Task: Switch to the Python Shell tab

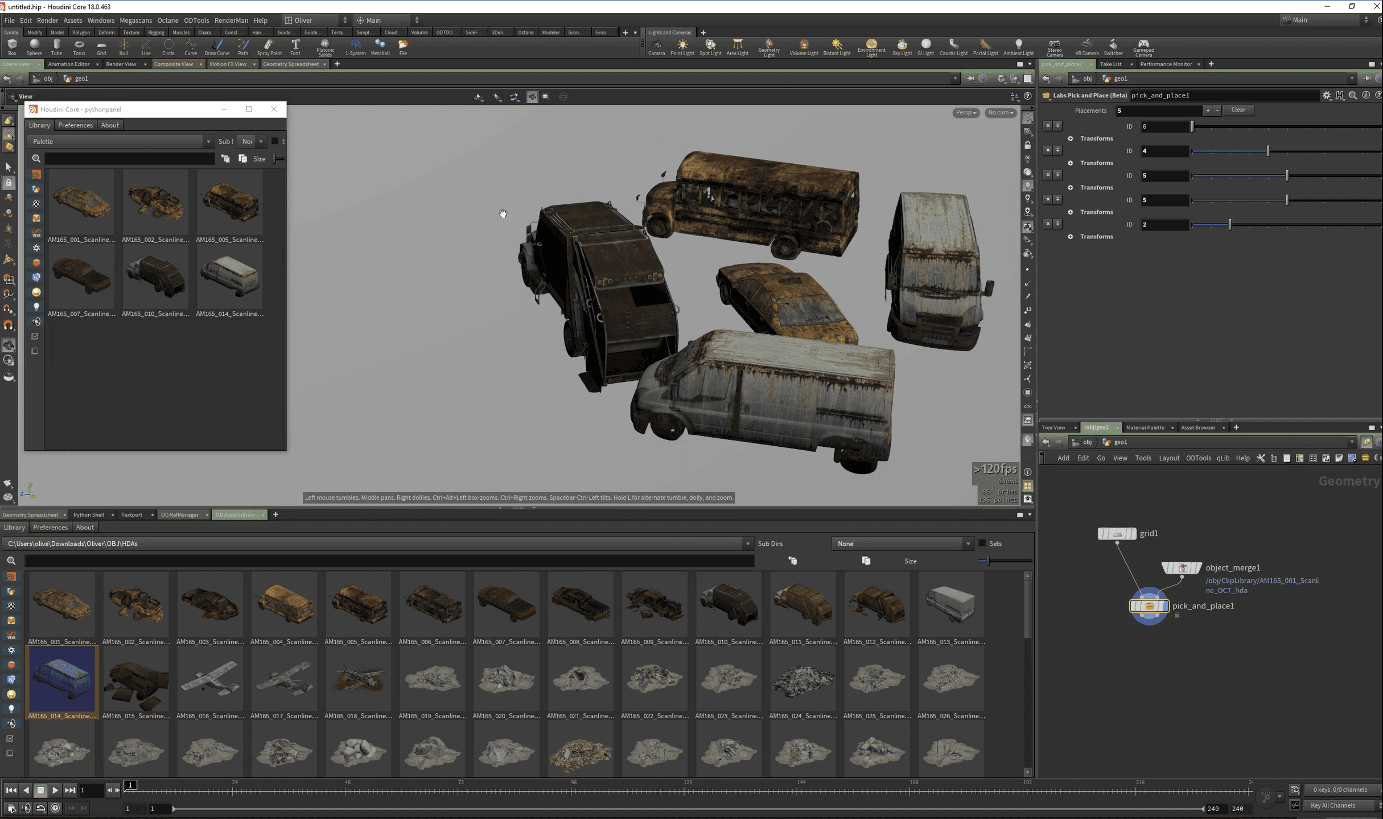Action: pos(88,515)
